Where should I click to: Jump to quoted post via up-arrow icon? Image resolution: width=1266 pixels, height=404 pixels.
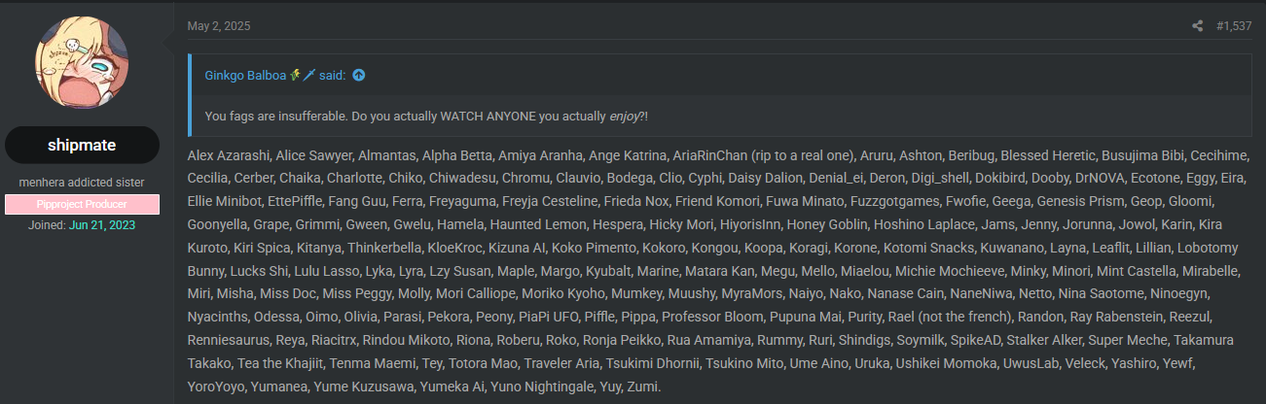point(359,75)
